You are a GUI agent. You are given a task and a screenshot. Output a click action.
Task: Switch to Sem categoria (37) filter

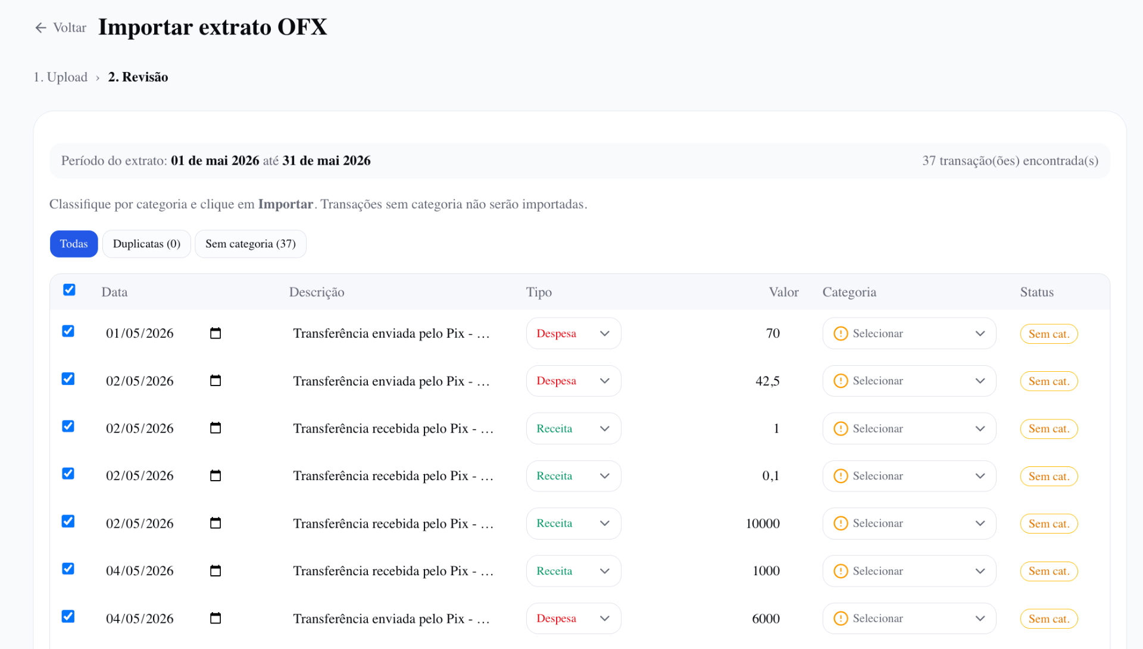pos(251,244)
